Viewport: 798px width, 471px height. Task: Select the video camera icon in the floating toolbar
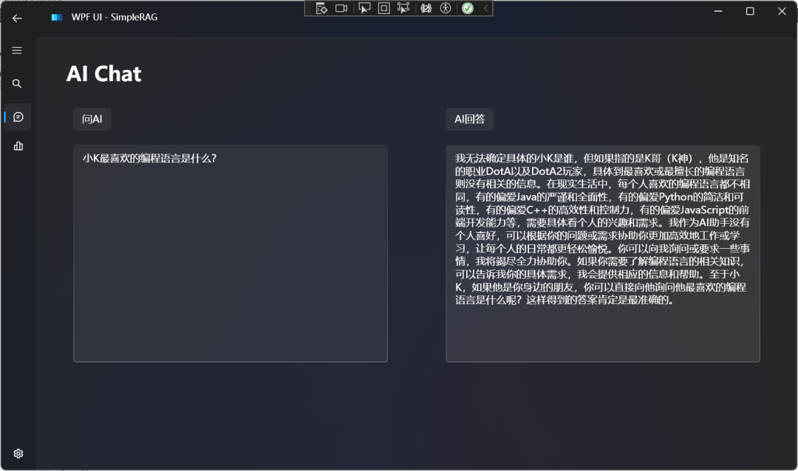pos(341,8)
